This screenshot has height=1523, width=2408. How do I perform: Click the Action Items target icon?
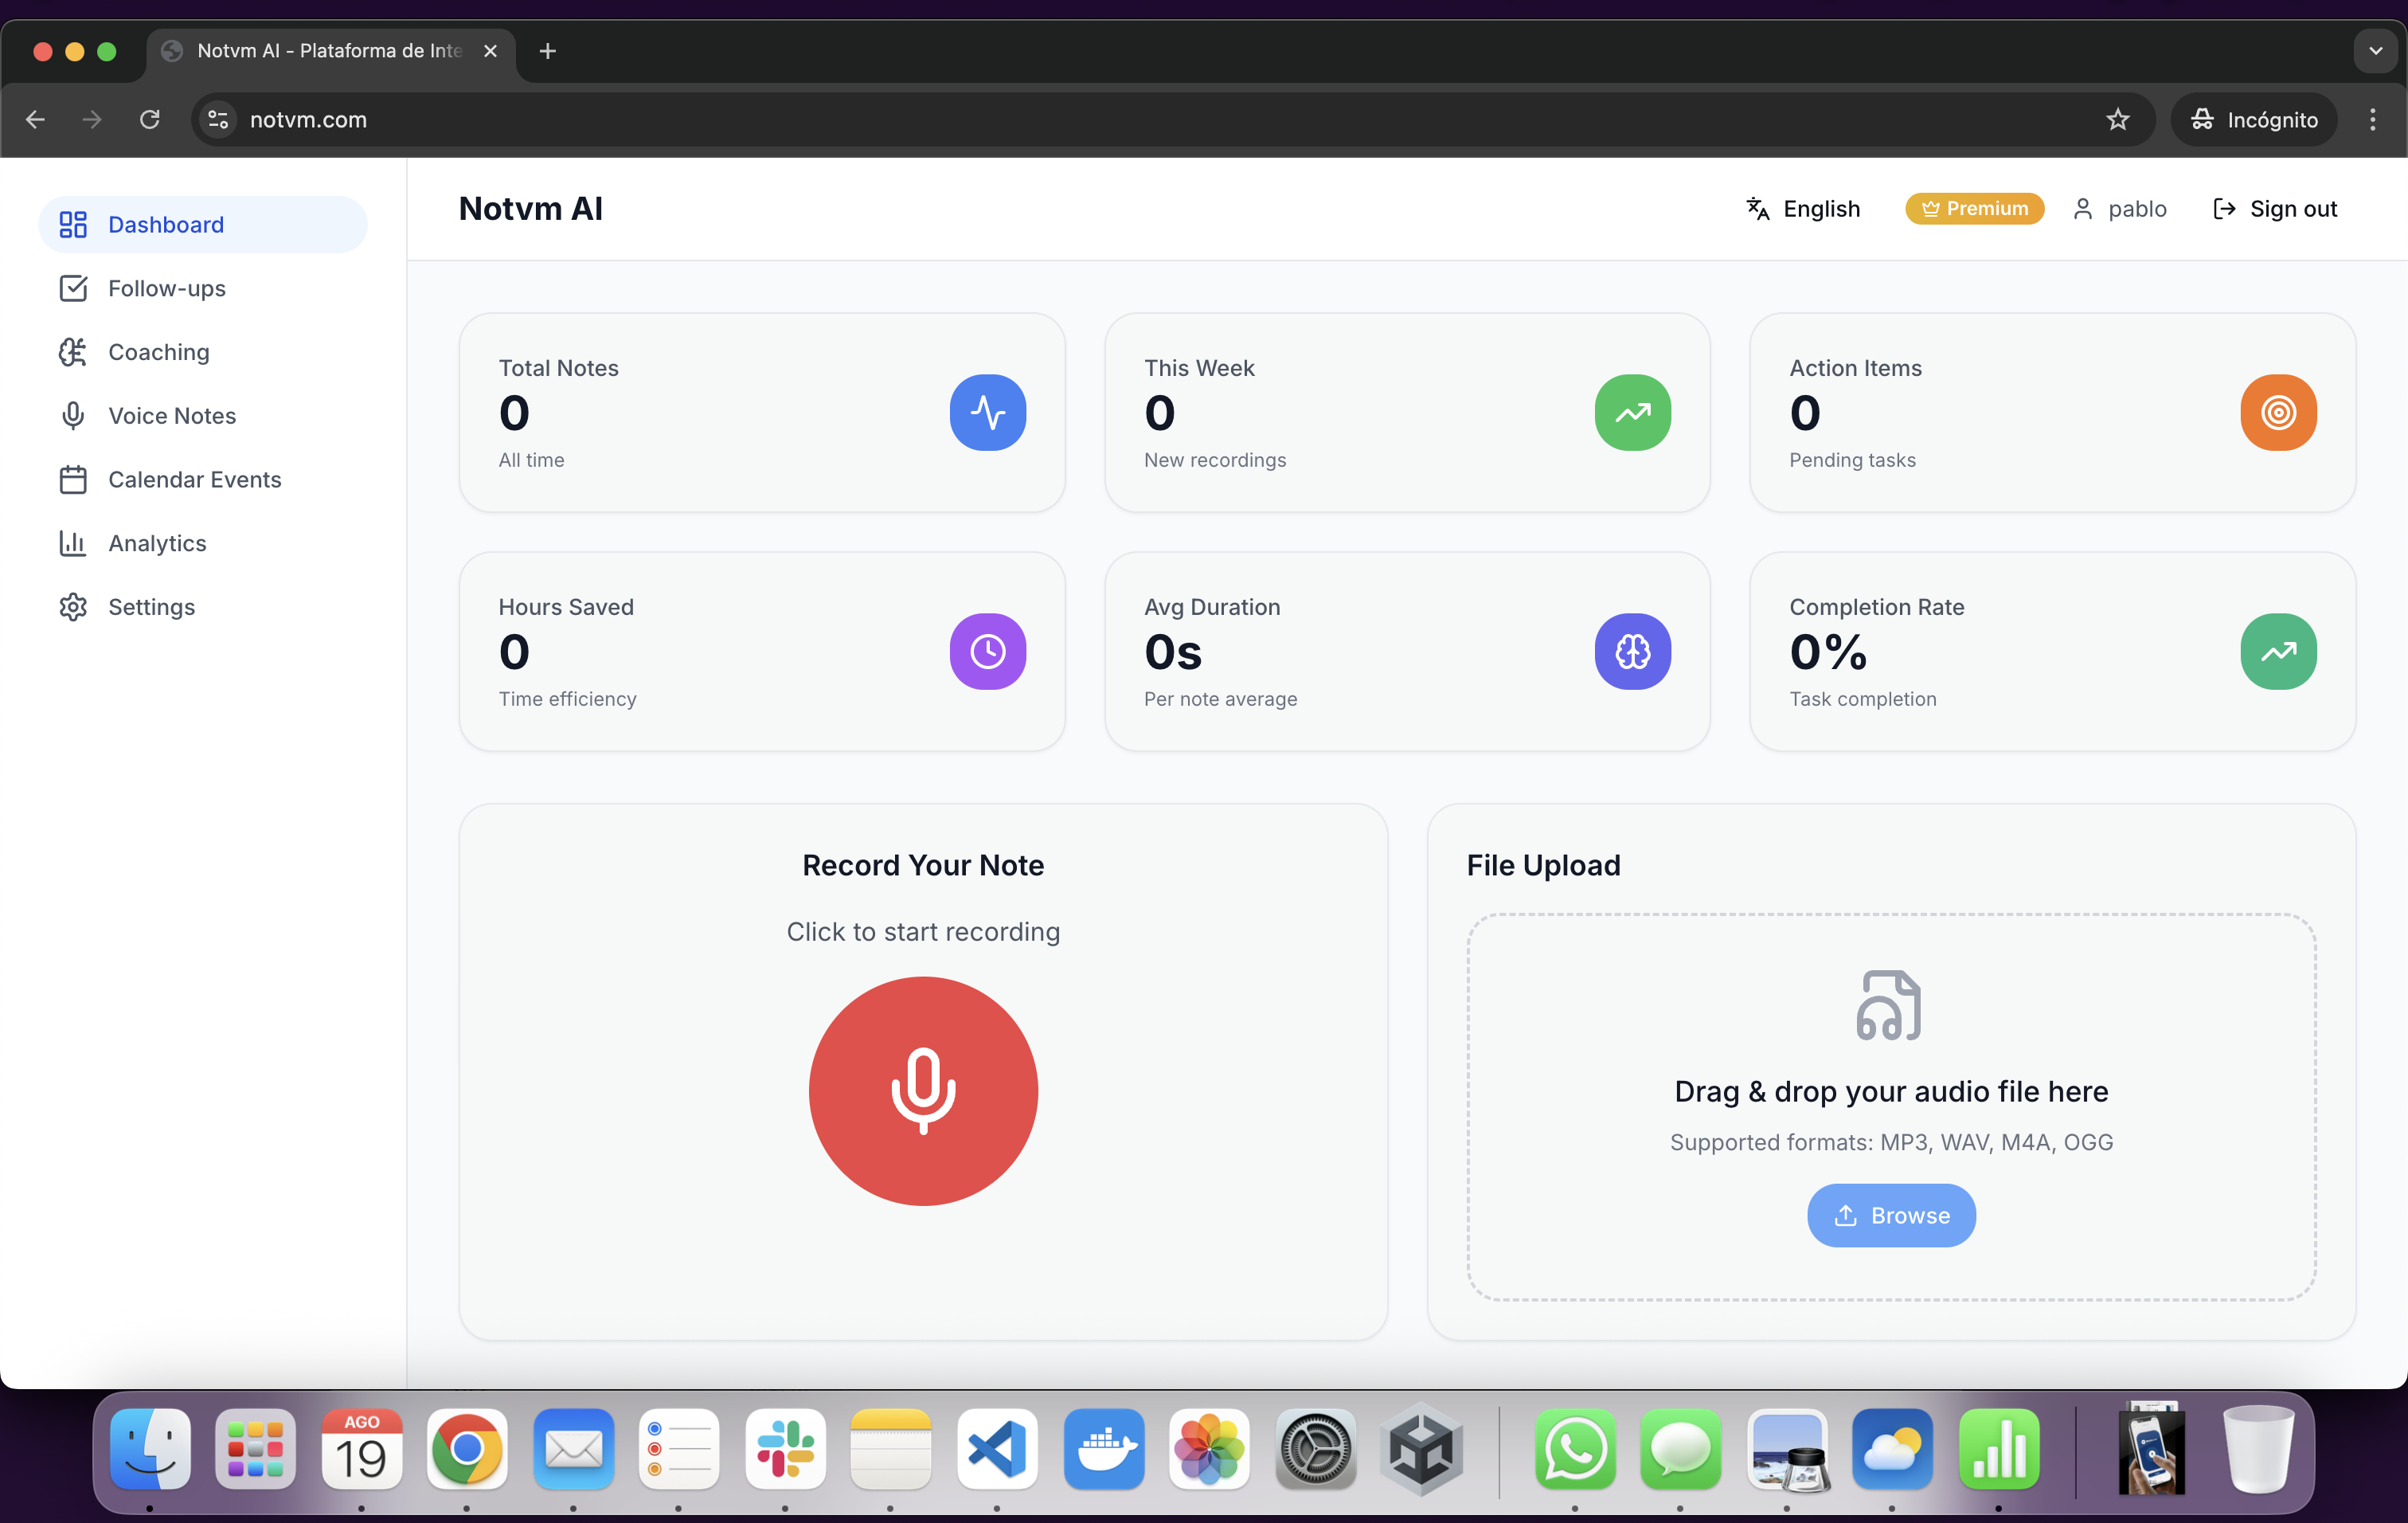[x=2278, y=412]
